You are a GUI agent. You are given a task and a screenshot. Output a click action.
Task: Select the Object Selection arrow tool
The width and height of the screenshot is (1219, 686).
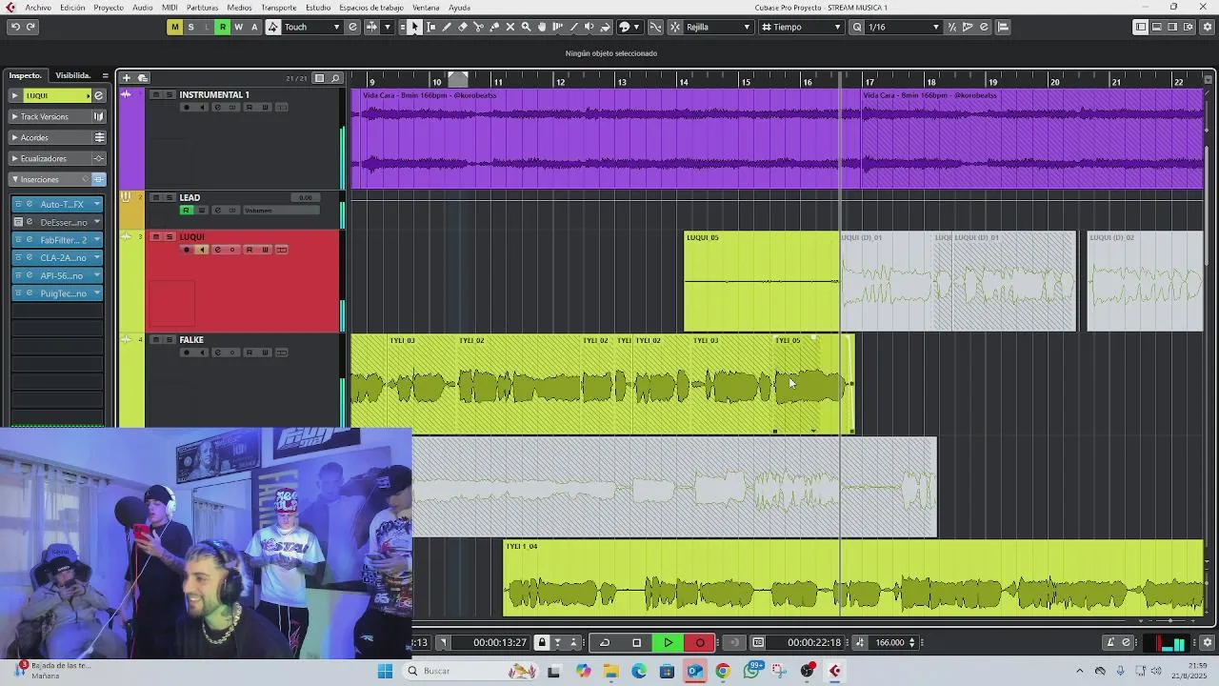click(x=415, y=27)
